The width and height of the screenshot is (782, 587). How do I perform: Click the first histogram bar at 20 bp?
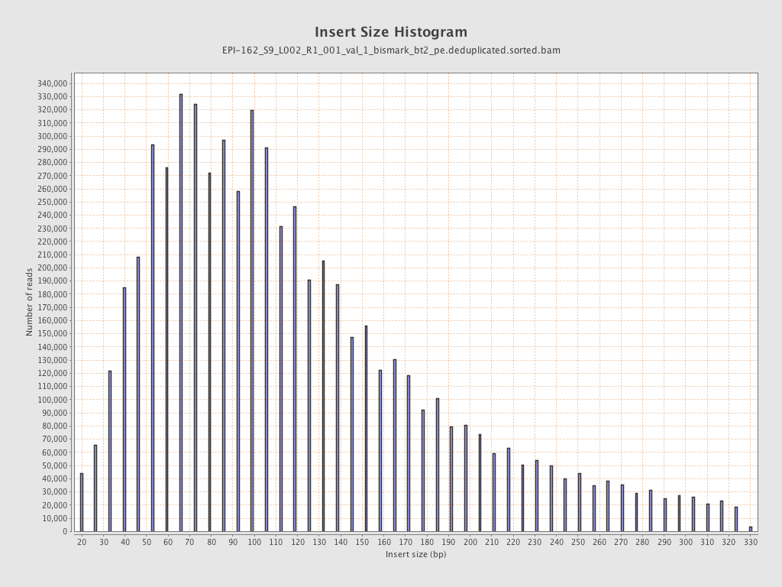point(82,503)
